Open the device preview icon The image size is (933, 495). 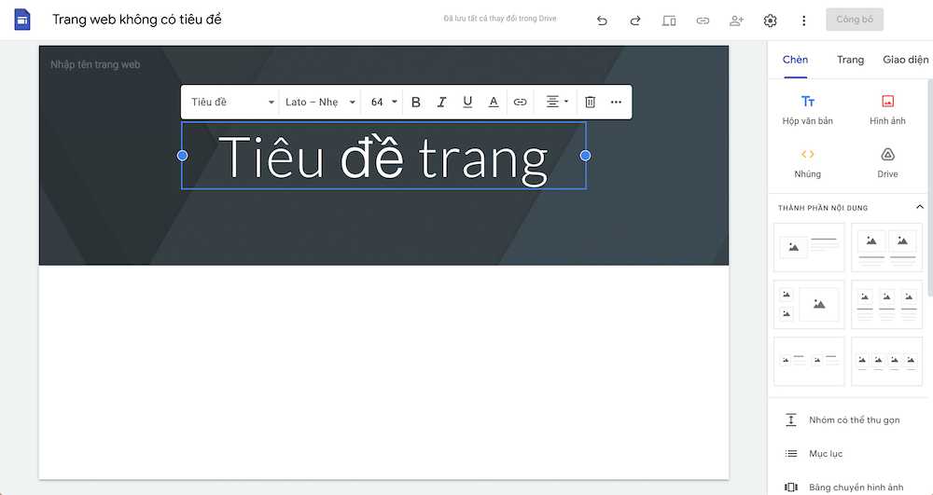pyautogui.click(x=669, y=21)
